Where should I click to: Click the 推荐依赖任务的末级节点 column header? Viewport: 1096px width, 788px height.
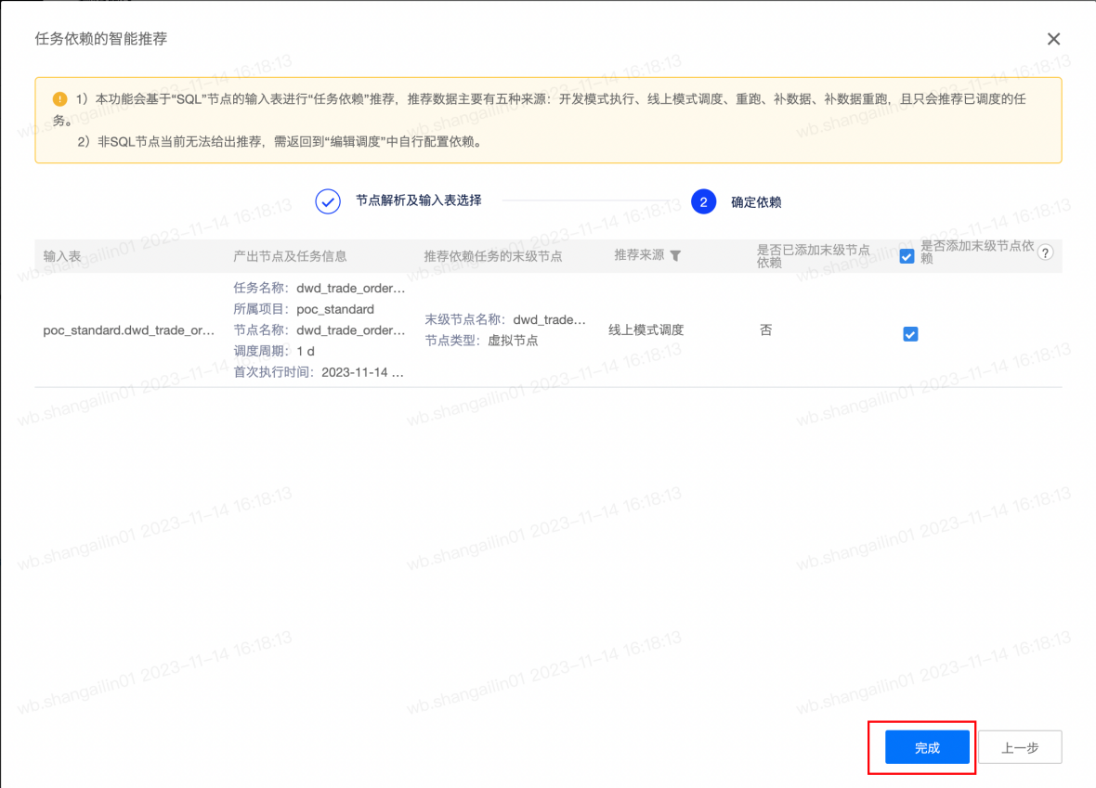pyautogui.click(x=493, y=256)
